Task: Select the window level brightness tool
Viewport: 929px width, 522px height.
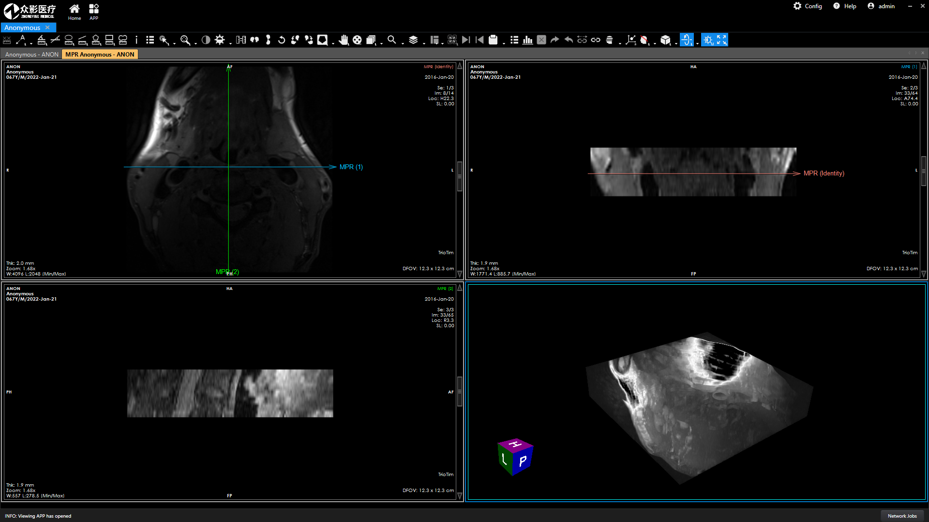Action: coord(220,40)
